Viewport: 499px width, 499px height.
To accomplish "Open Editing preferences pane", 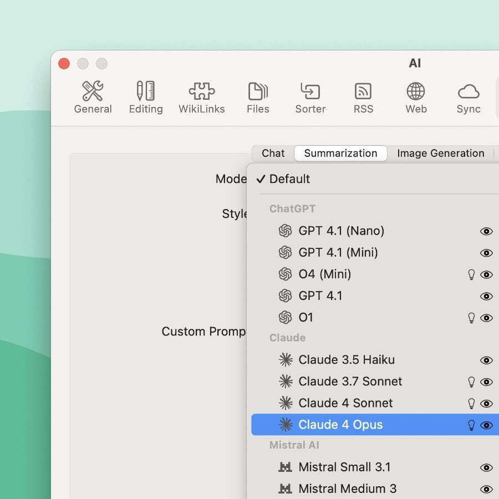I will click(x=146, y=98).
